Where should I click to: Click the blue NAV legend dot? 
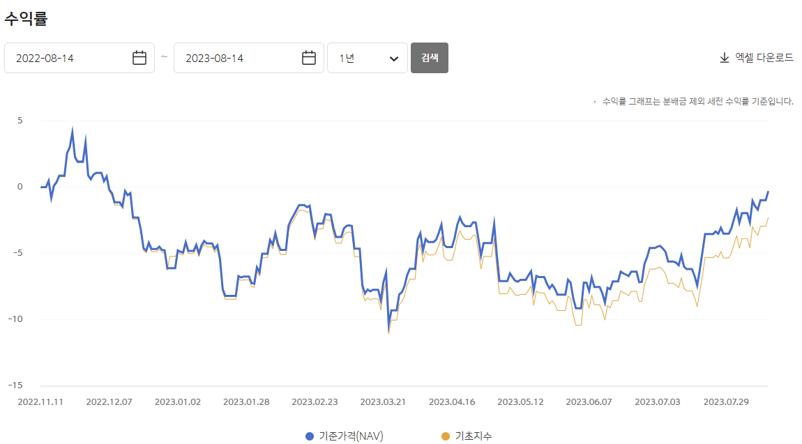tap(310, 436)
